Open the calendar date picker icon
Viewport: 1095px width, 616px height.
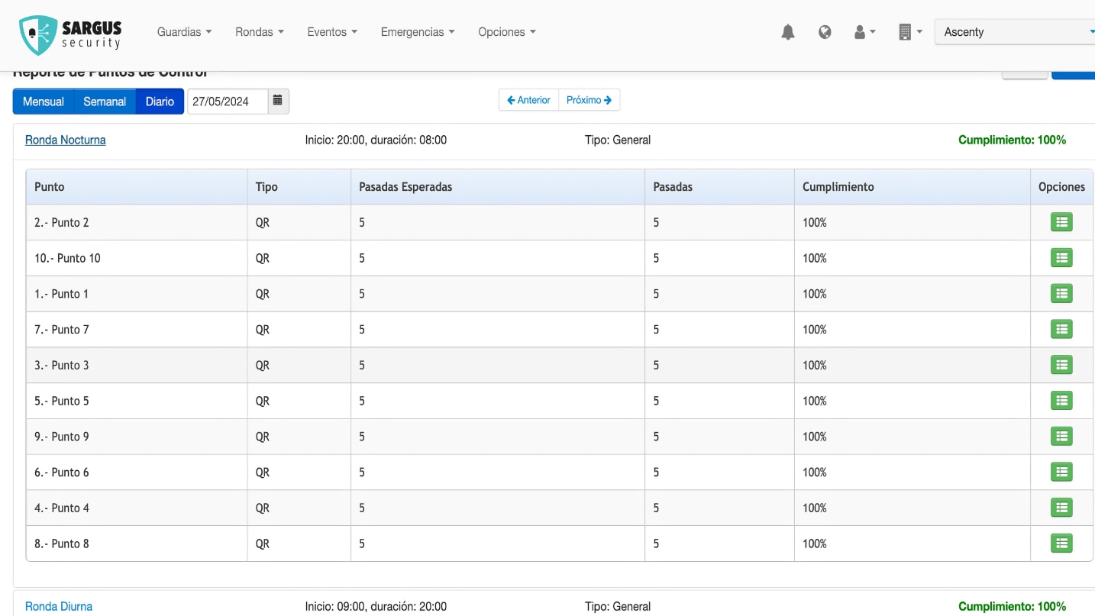(278, 101)
